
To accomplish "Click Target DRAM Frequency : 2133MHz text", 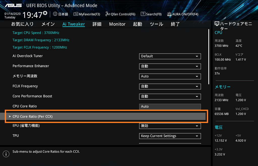I will [x=41, y=40].
